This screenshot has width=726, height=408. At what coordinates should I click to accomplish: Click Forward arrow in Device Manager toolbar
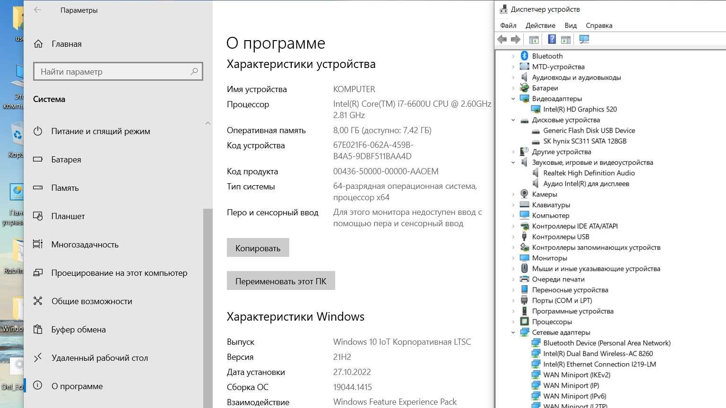(516, 40)
